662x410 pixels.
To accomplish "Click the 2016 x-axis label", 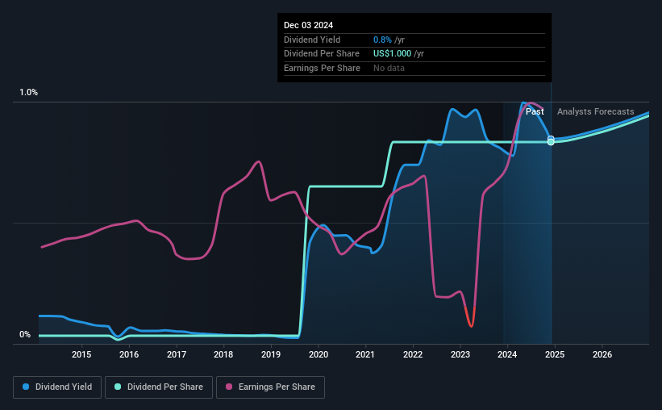I will pyautogui.click(x=129, y=354).
